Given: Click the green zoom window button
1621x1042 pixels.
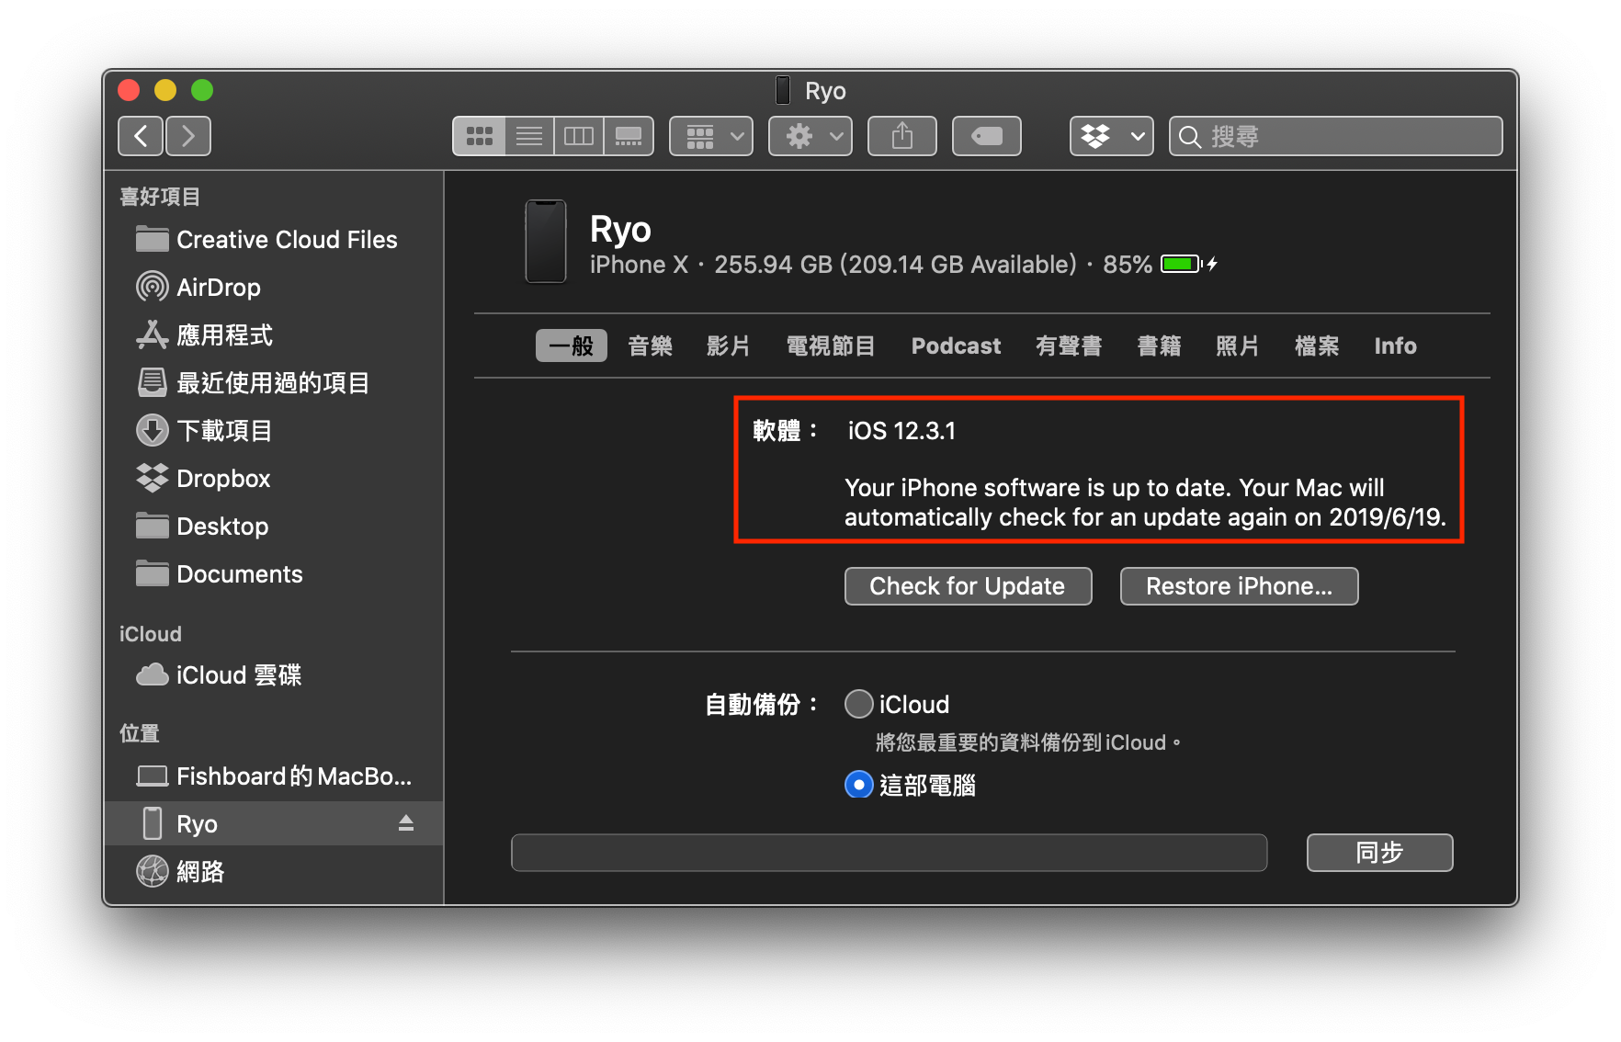Looking at the screenshot, I should click(x=202, y=90).
